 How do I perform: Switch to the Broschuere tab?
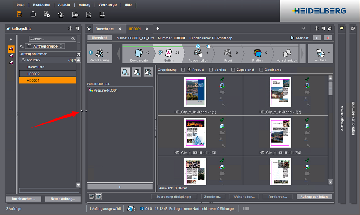coord(104,28)
